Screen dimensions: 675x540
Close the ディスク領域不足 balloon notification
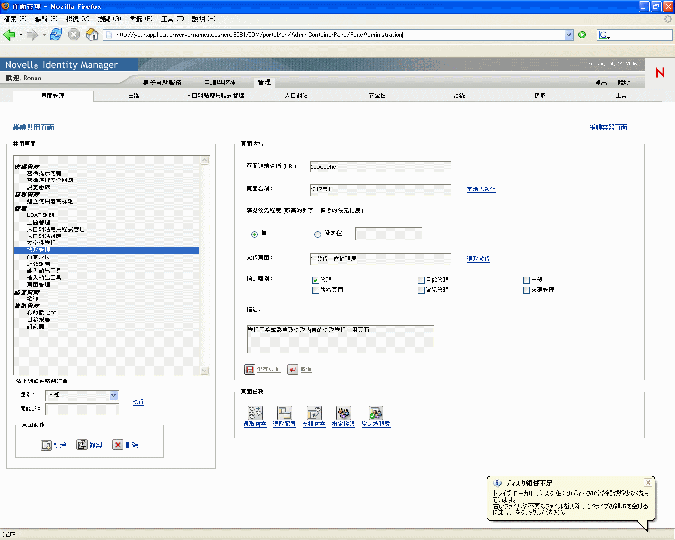coord(648,483)
